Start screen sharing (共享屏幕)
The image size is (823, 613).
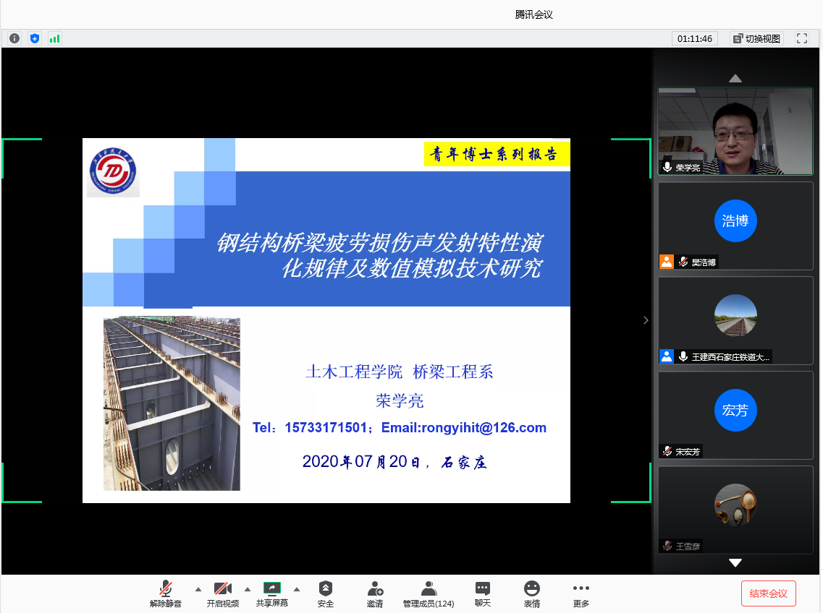tap(272, 593)
